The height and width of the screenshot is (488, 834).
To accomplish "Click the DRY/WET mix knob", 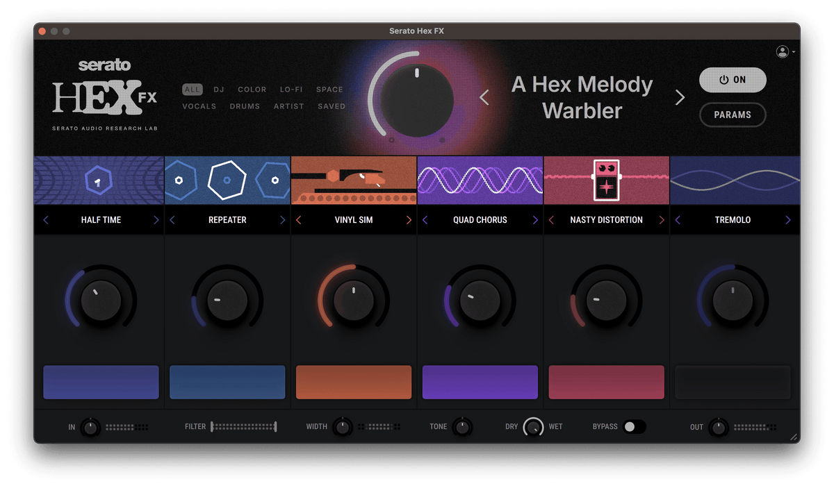I will [x=534, y=427].
